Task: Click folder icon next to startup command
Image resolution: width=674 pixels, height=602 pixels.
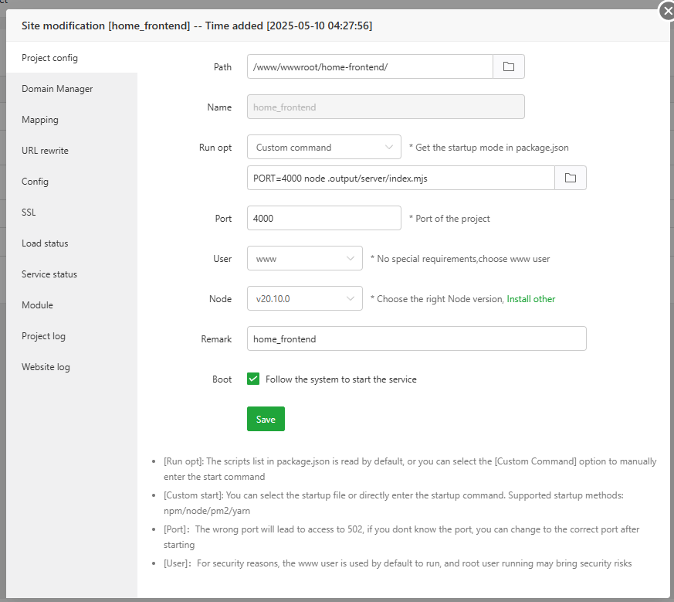Action: (x=571, y=179)
